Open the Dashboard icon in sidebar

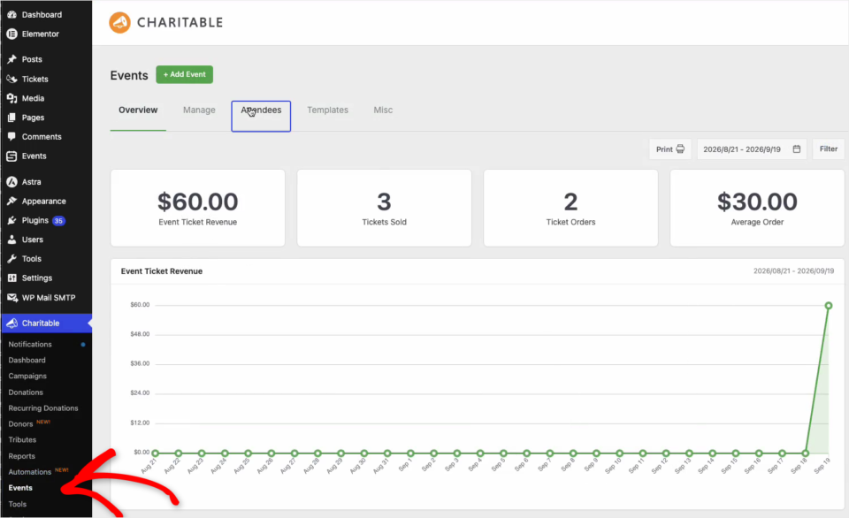[x=11, y=15]
